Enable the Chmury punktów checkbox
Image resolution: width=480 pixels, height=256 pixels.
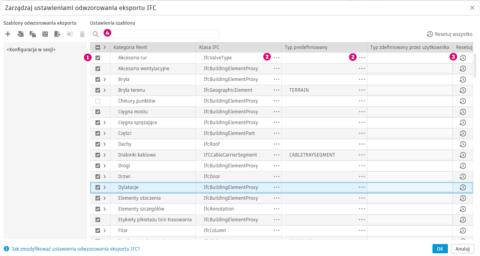(98, 101)
